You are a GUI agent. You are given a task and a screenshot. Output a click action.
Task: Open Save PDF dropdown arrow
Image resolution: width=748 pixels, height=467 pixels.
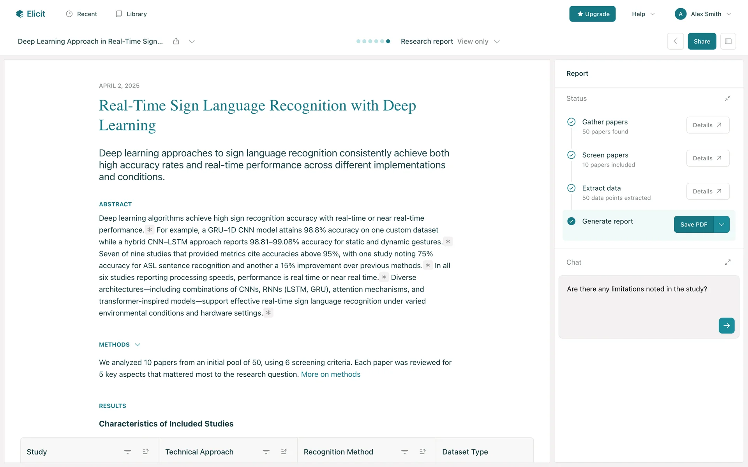tap(722, 225)
